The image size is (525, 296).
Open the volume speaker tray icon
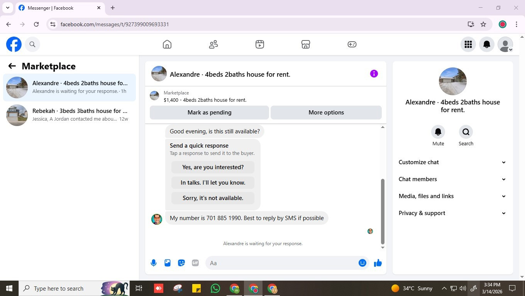(463, 288)
